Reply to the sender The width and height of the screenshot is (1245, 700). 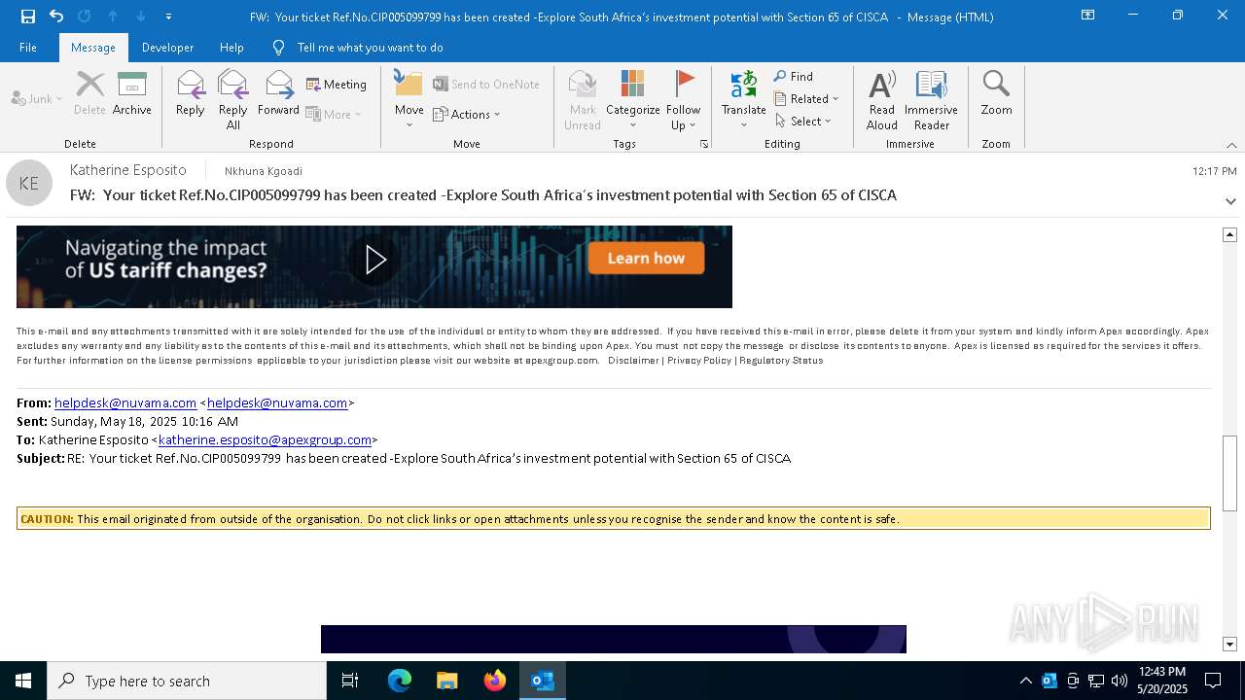pyautogui.click(x=191, y=94)
